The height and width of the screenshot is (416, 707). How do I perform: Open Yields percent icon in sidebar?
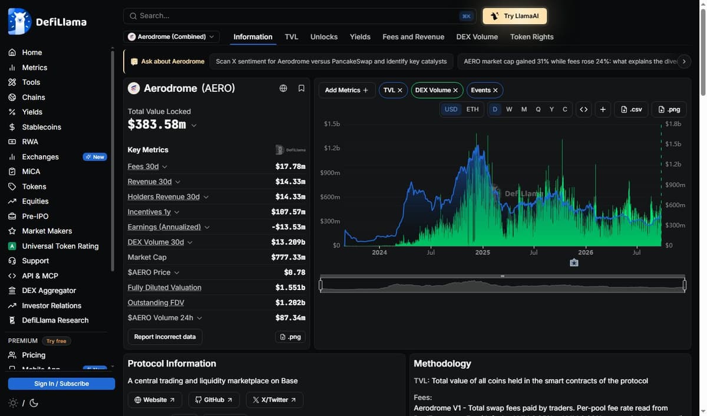pyautogui.click(x=12, y=112)
